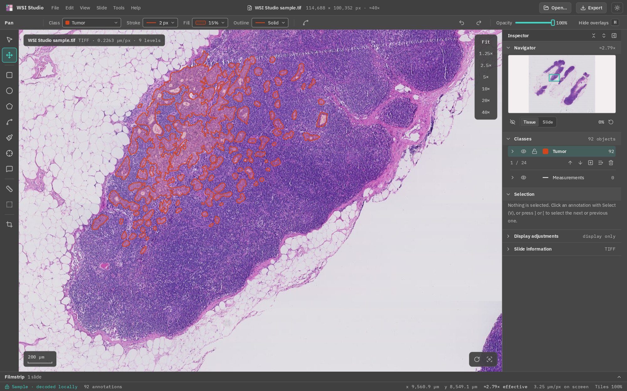Click the Undo arrow

461,23
